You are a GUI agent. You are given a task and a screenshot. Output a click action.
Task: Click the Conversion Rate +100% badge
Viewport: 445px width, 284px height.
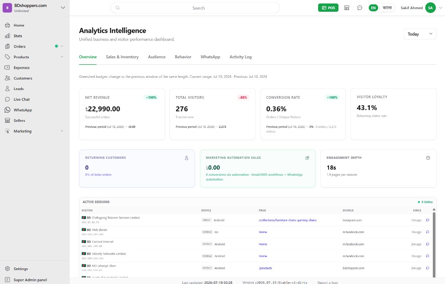coord(332,97)
